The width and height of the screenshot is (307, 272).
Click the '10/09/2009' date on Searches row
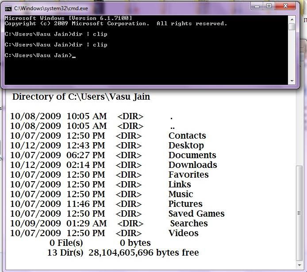36,223
